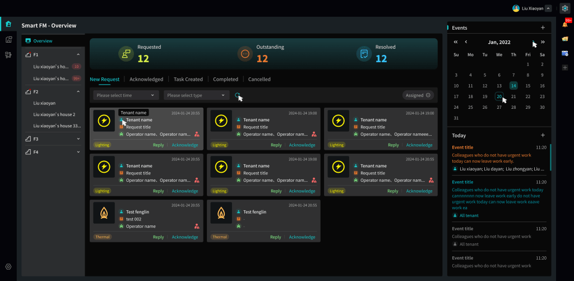Click the scrollbar in Today events list
The width and height of the screenshot is (574, 281).
coord(550,157)
